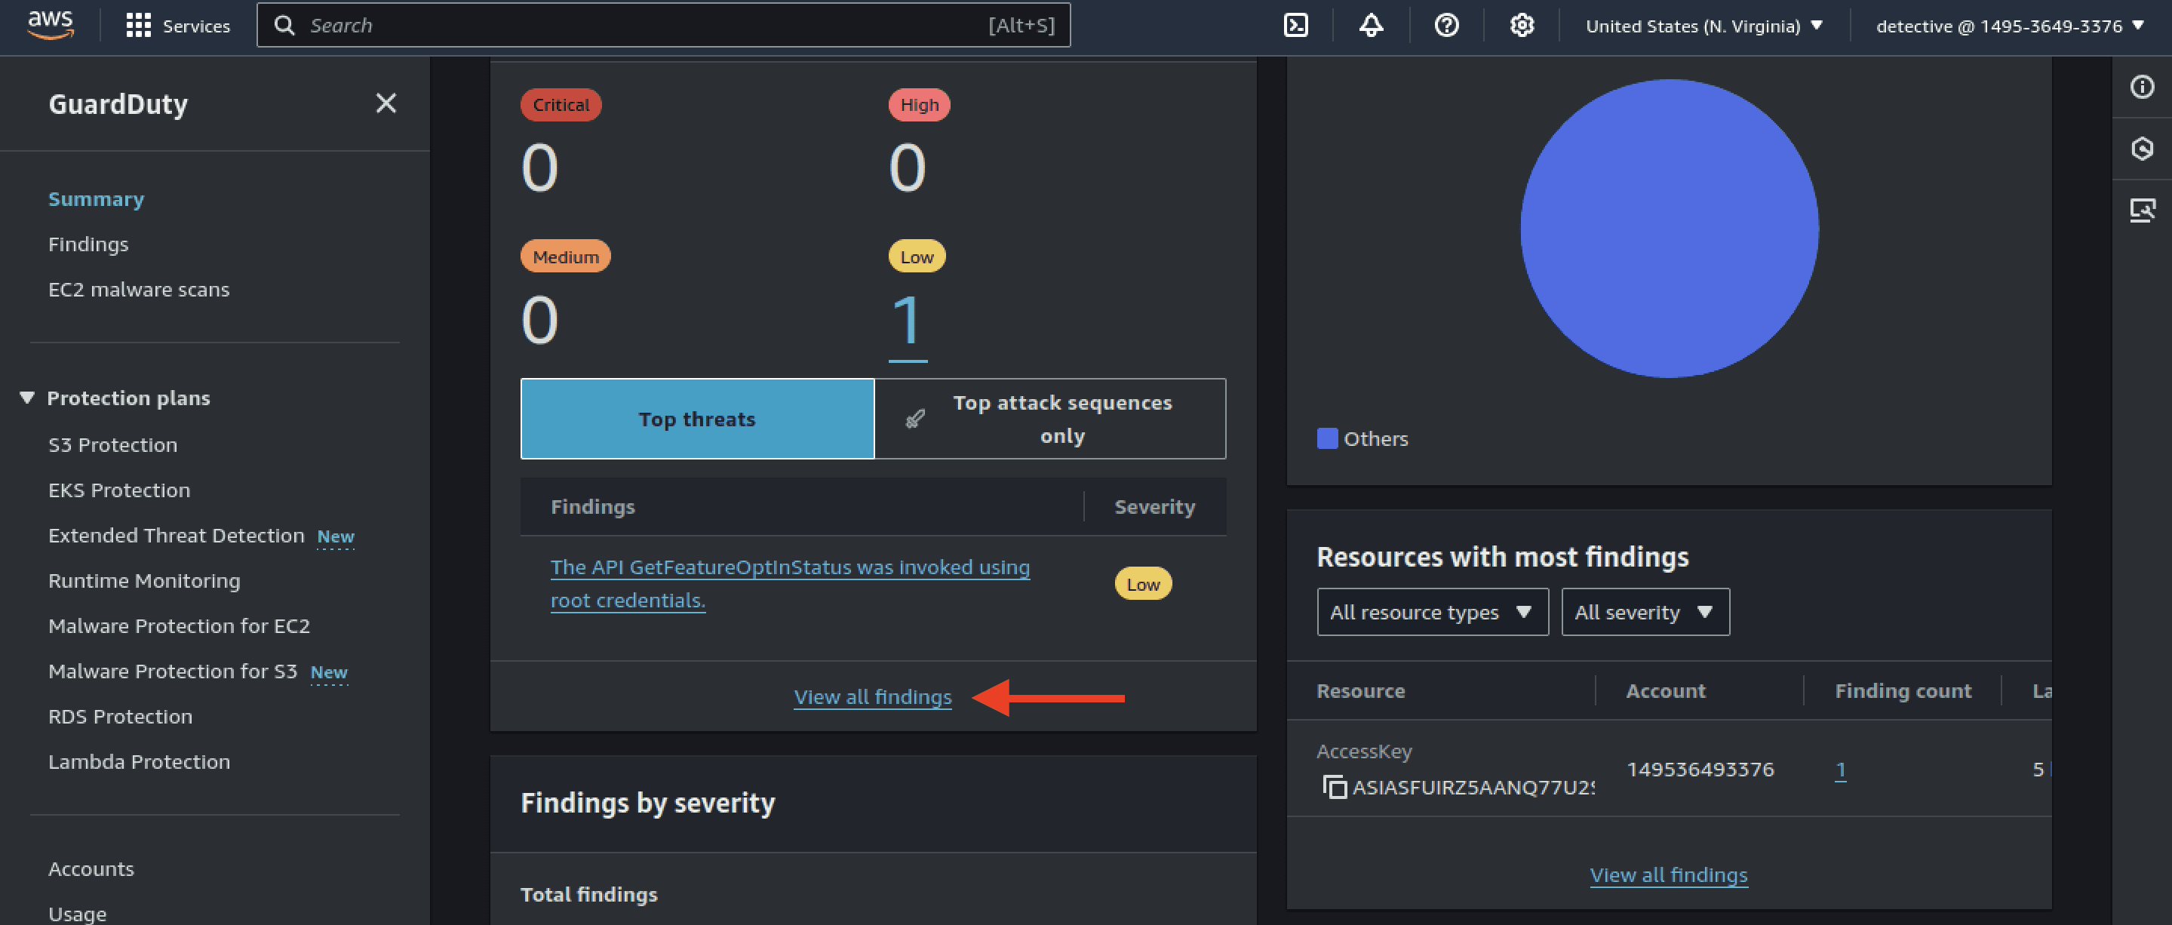Click the Findings by severity heading

pyautogui.click(x=647, y=803)
